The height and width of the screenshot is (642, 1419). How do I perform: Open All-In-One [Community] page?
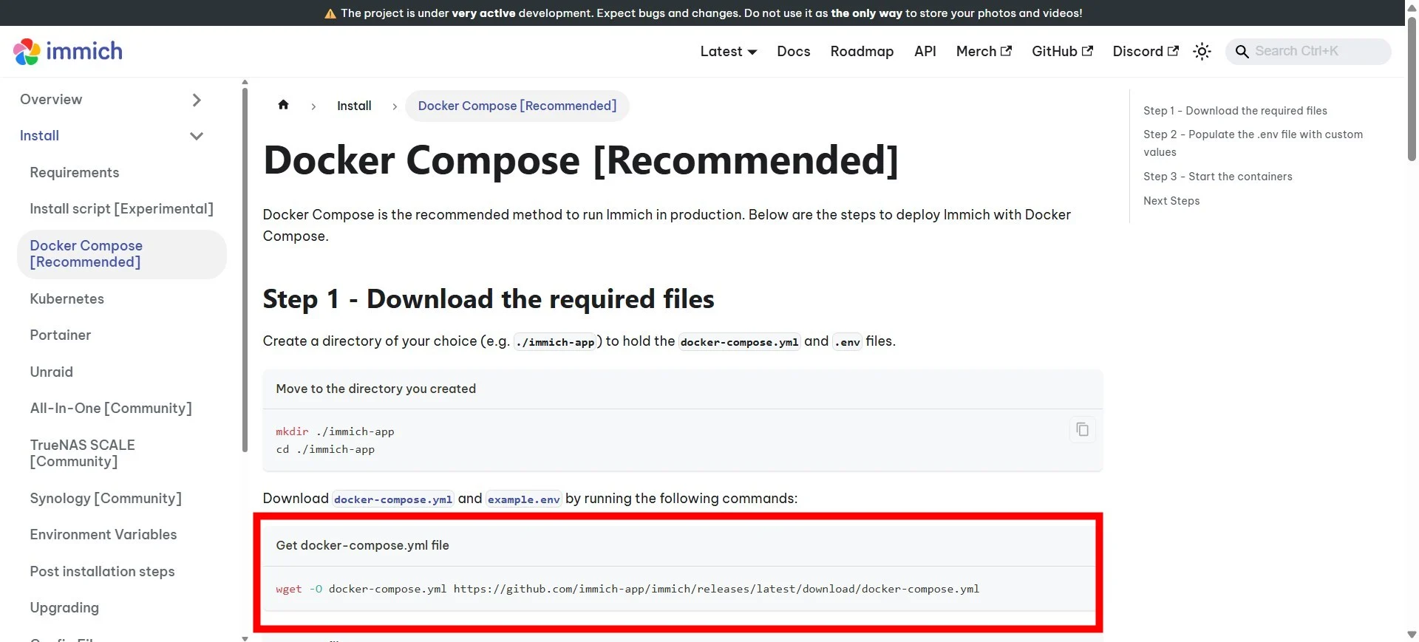click(x=111, y=409)
